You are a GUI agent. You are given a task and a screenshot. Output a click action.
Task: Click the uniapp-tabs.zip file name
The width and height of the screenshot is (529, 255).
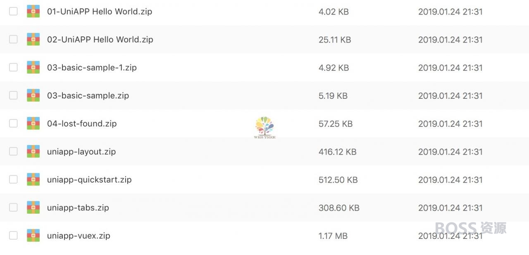[78, 207]
